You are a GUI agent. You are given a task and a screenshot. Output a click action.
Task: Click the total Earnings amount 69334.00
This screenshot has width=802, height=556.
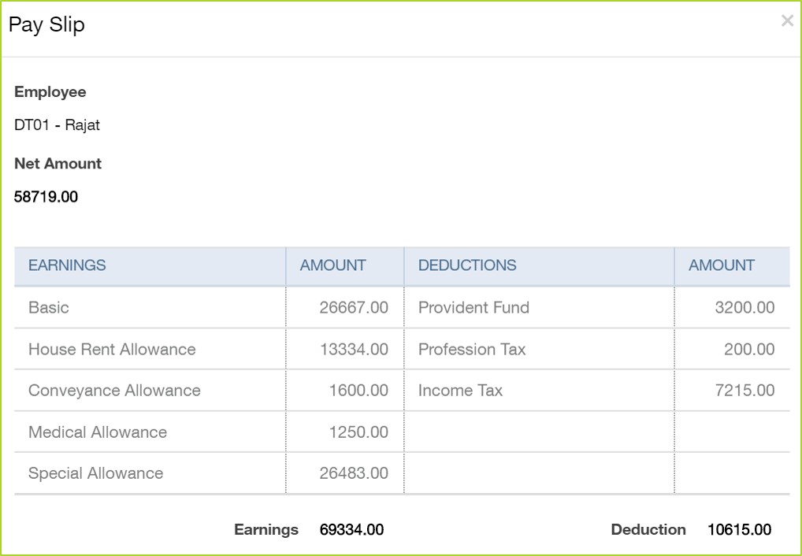(x=352, y=529)
